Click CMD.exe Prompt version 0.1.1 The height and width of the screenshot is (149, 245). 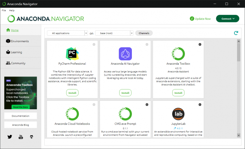click(x=125, y=128)
